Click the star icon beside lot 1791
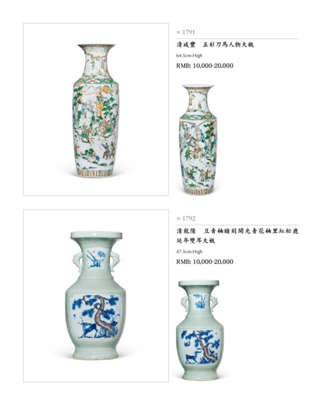This screenshot has width=322, height=413. [x=178, y=32]
